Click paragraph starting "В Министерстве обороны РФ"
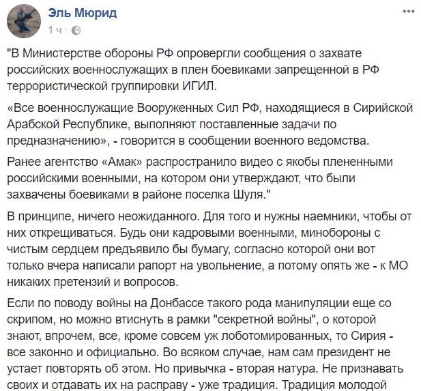 click(193, 70)
